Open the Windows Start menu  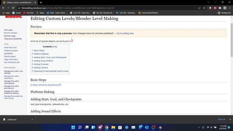[73, 127]
